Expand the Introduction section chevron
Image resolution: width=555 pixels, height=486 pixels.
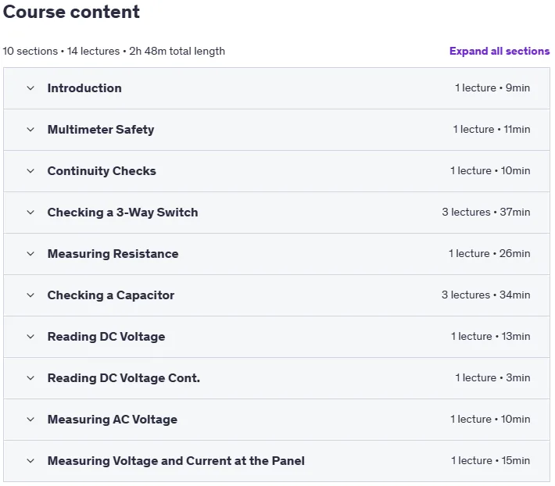click(x=30, y=88)
